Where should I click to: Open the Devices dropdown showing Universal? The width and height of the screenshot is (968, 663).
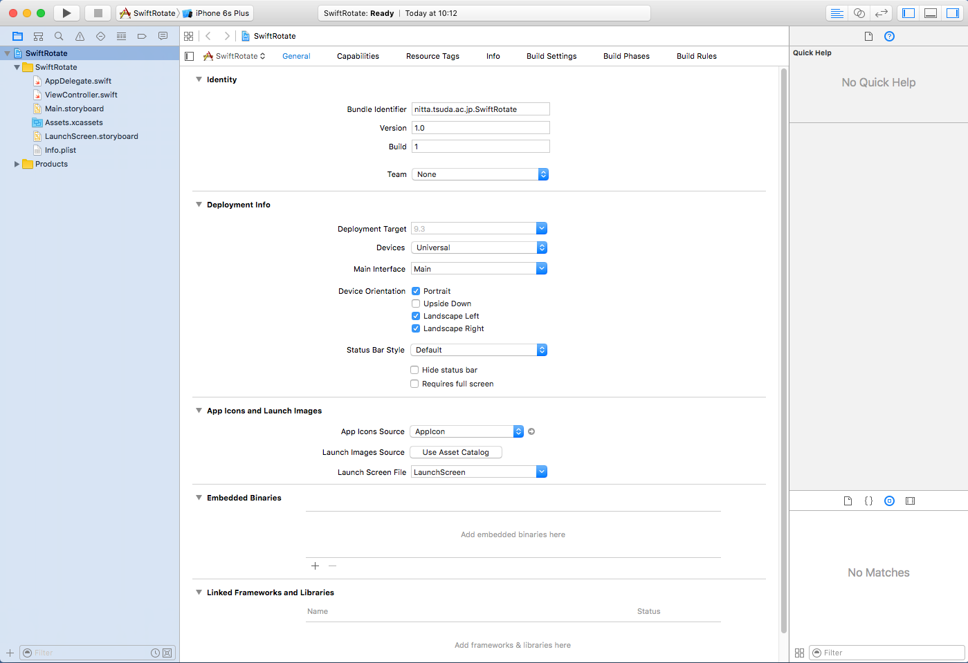coord(479,248)
